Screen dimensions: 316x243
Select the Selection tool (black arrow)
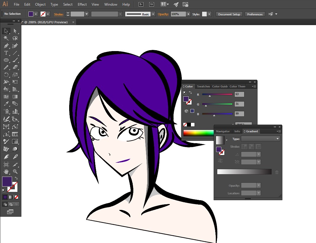click(6, 31)
